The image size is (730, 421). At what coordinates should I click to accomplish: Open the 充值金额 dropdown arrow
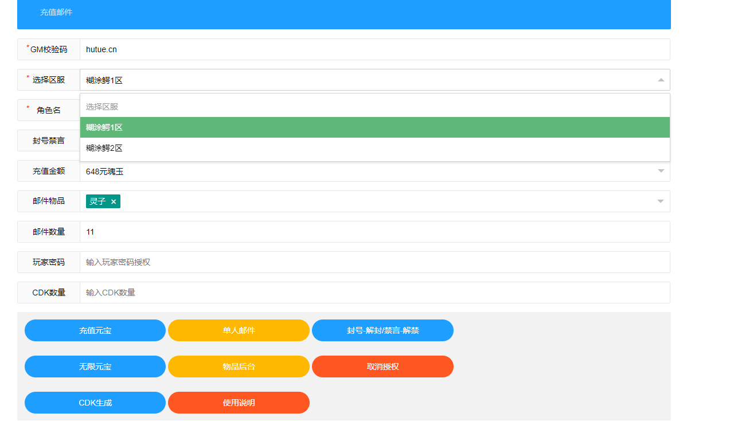[x=661, y=171]
